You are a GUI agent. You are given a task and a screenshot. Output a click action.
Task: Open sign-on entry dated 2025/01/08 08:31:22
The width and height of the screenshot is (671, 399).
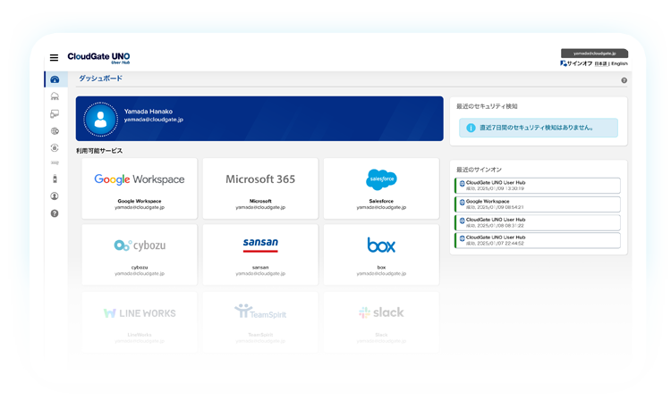(538, 223)
